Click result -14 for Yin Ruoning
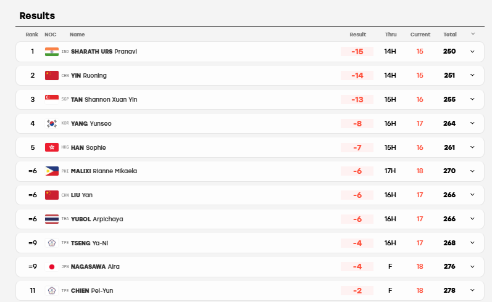The width and height of the screenshot is (492, 302). (357, 75)
